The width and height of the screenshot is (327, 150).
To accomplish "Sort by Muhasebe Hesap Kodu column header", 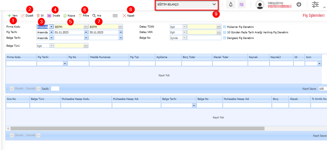I will click(x=86, y=99).
